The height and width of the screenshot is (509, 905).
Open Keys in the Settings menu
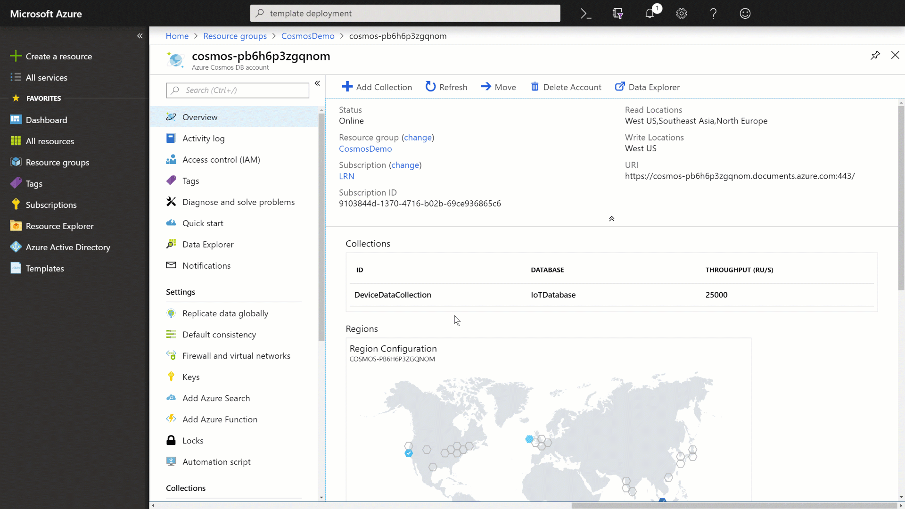click(191, 377)
